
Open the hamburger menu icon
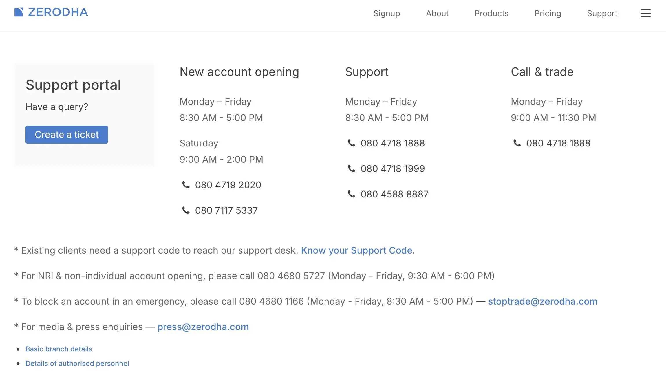pos(645,13)
